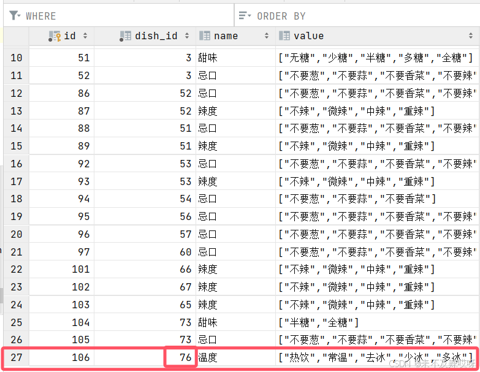
Task: Toggle sort arrows on value column
Action: pyautogui.click(x=471, y=36)
